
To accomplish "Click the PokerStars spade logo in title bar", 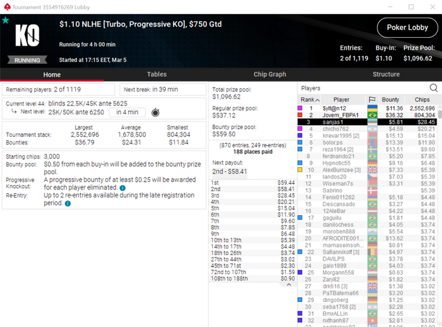I will tap(7, 7).
